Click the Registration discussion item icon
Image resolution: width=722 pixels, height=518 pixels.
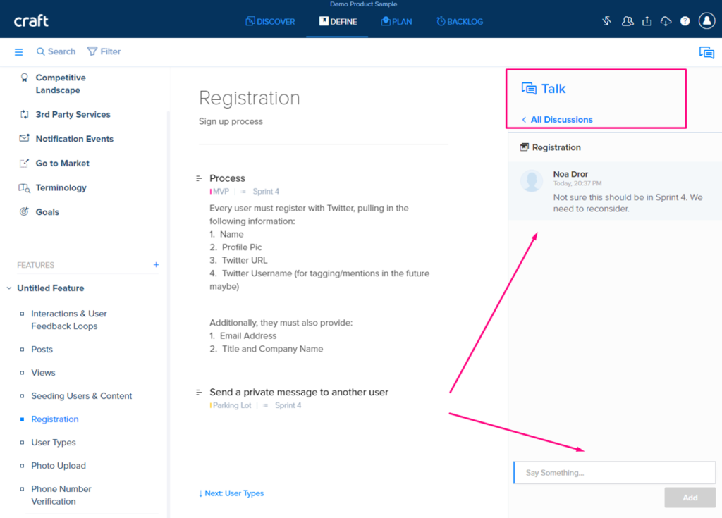click(525, 147)
